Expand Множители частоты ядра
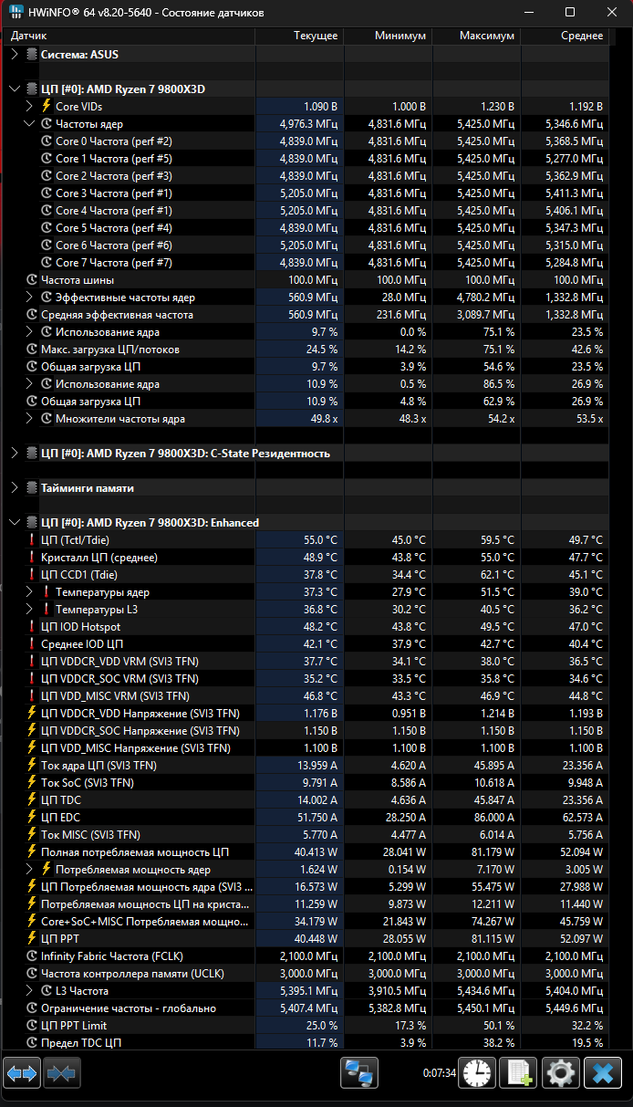The image size is (633, 1107). pyautogui.click(x=30, y=419)
